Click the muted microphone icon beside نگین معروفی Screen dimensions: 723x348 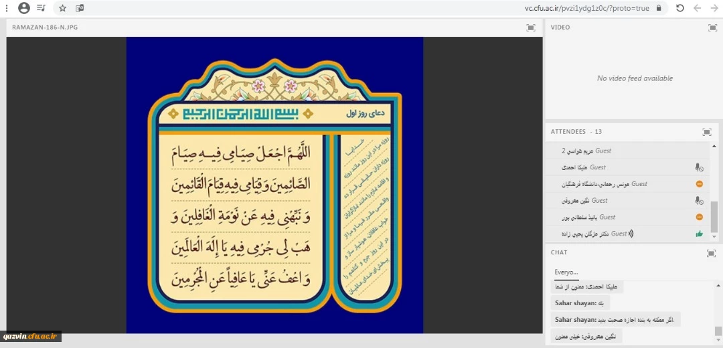coord(698,201)
